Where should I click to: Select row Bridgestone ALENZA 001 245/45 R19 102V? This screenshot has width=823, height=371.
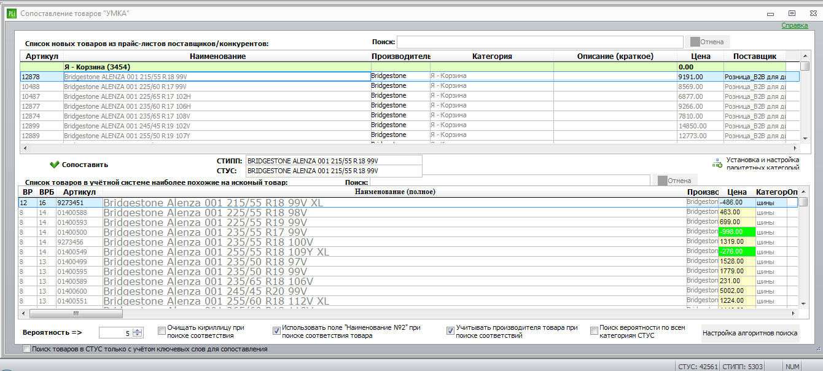[410, 126]
